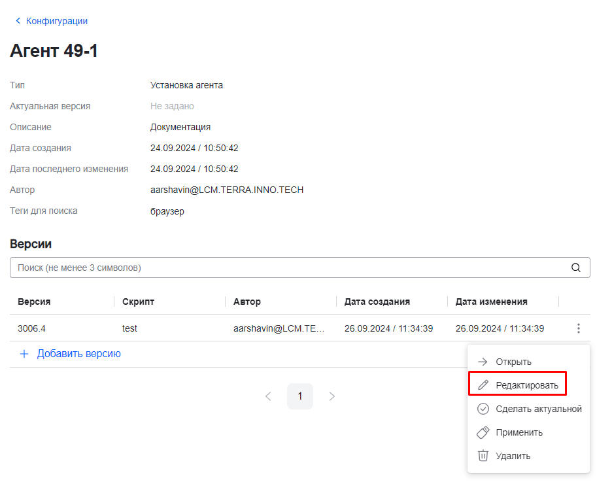Click the back chevron beside Конфигурации
Screen dimensions: 612x484
[18, 21]
